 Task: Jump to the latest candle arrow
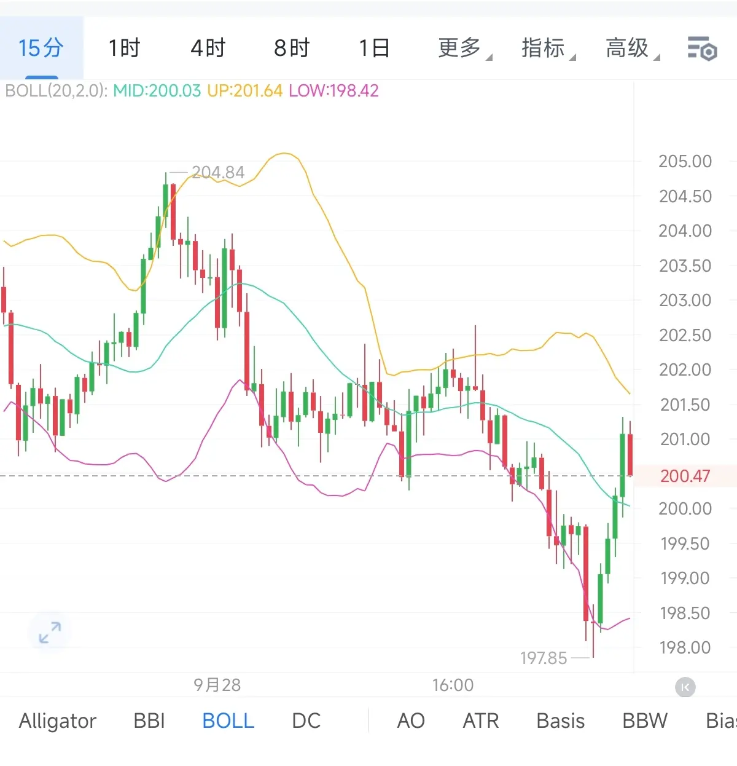pyautogui.click(x=685, y=687)
